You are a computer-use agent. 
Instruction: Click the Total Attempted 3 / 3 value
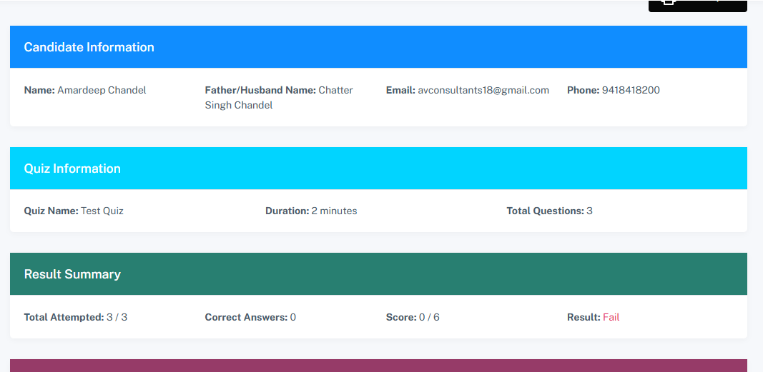pos(117,317)
